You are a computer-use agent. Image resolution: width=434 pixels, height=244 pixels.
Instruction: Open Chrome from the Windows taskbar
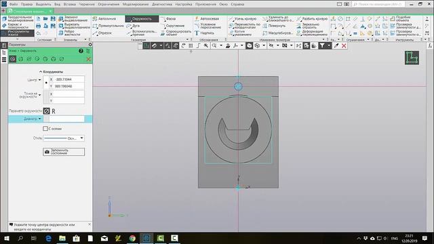tap(132, 238)
